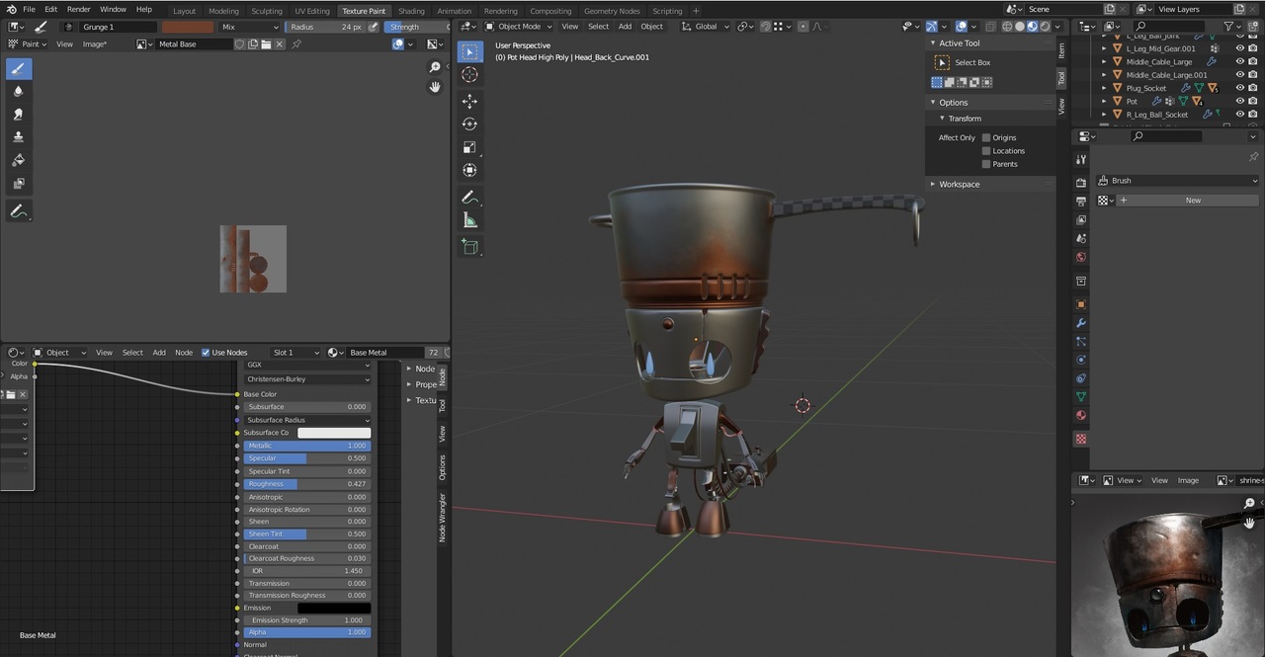
Task: Toggle the Use Nodes checkbox
Action: coord(206,353)
